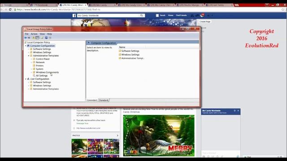The width and height of the screenshot is (287, 161).
Task: Open the Action menu
Action: coord(34,34)
